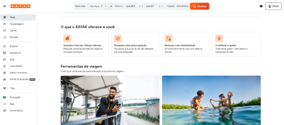Go to previous day for return qua 4/9
Screen dimensions: 284x125
pos(159,6)
